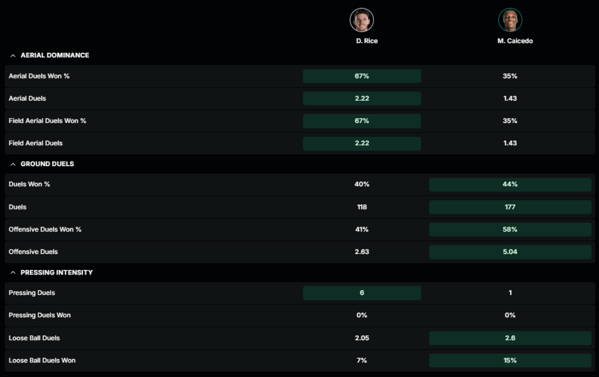Click Caicedo's 15% Loose Ball Duels Won
Screen dimensions: 599x377
pyautogui.click(x=510, y=361)
